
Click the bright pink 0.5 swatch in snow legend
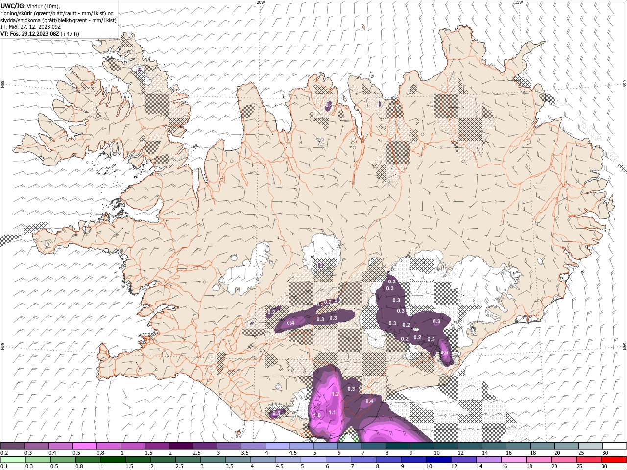pyautogui.click(x=85, y=446)
